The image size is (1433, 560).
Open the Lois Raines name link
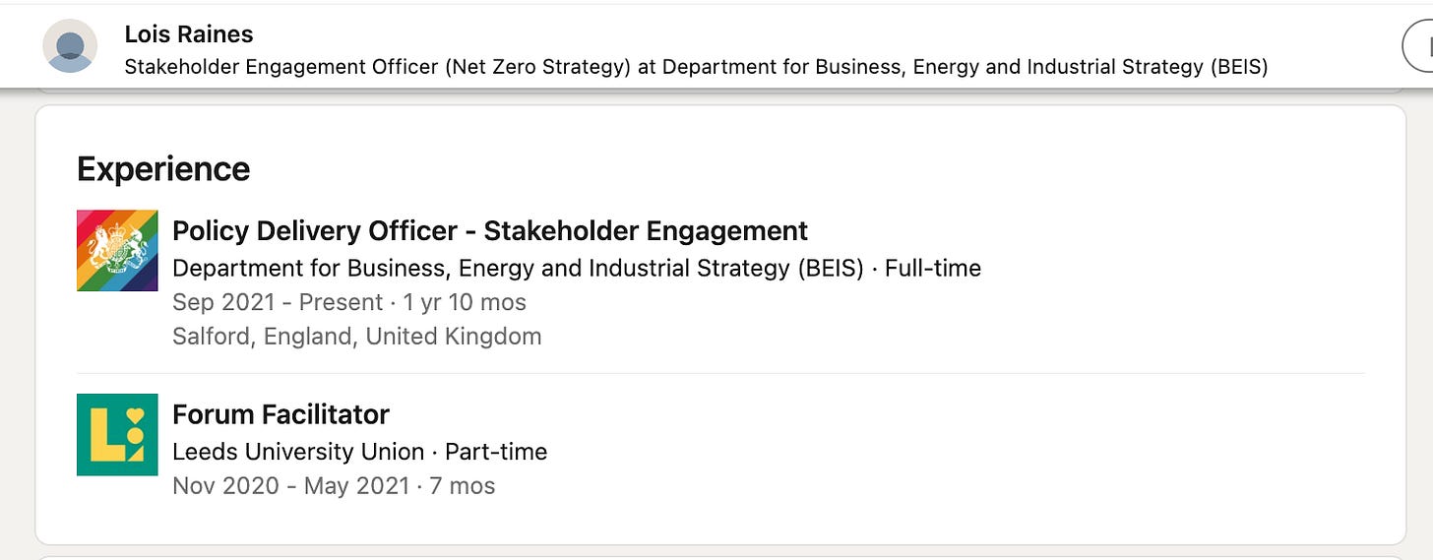(189, 34)
